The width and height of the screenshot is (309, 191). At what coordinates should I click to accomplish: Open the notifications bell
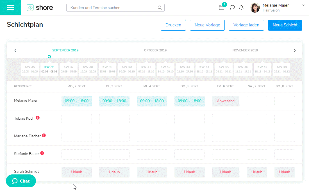click(x=241, y=8)
